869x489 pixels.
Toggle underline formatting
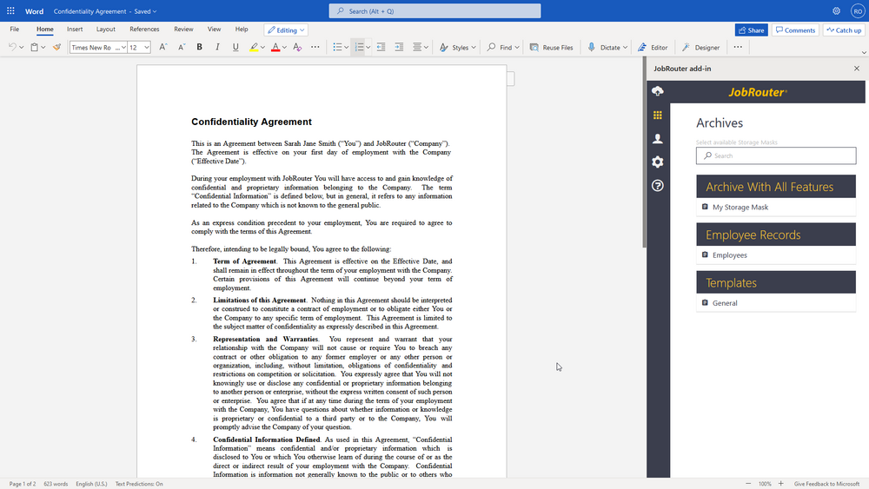coord(235,47)
